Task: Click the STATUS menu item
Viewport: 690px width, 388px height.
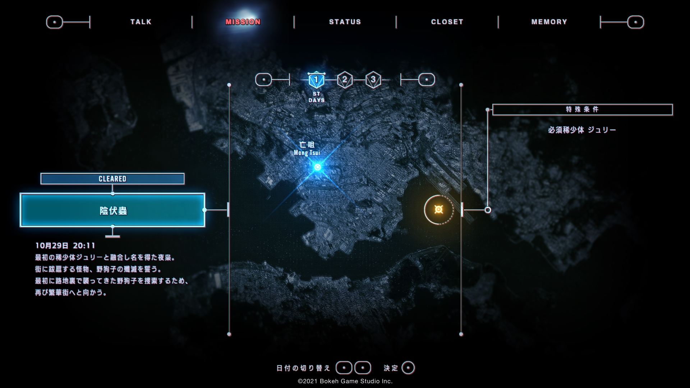Action: tap(345, 22)
